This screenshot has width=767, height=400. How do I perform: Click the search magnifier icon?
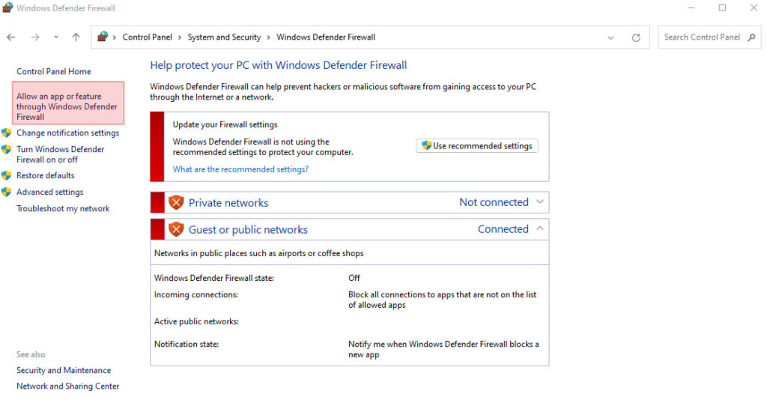[752, 37]
